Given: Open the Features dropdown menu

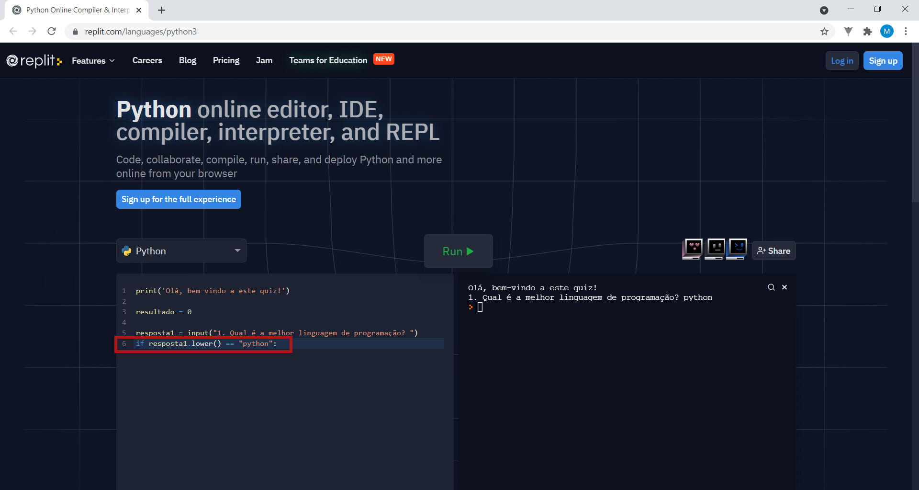Looking at the screenshot, I should [x=93, y=61].
